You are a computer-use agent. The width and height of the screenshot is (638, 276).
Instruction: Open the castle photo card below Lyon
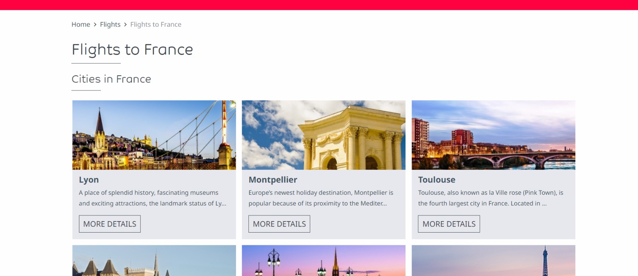click(154, 260)
